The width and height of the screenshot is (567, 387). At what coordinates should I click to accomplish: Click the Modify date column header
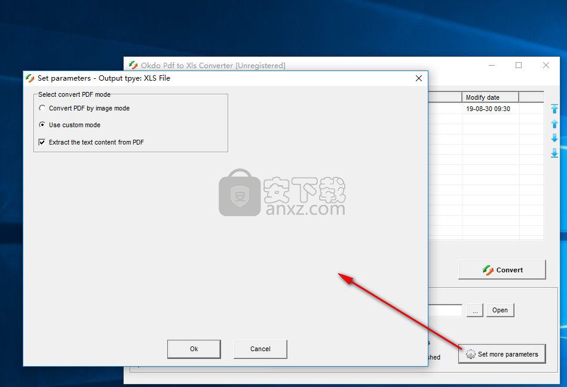[491, 97]
